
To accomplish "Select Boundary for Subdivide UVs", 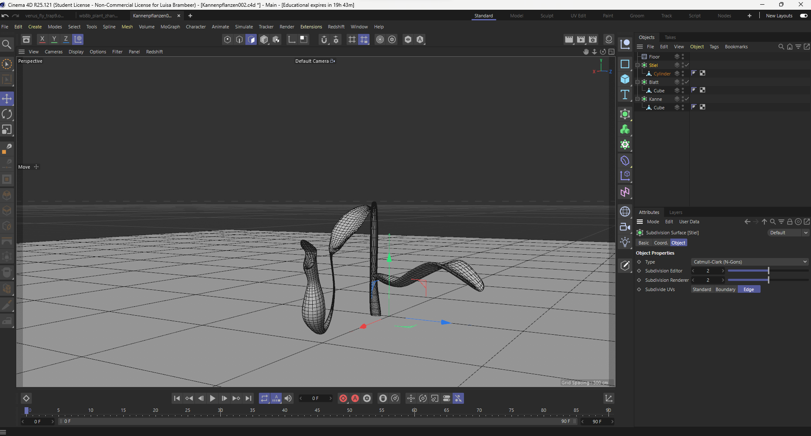I will (725, 289).
